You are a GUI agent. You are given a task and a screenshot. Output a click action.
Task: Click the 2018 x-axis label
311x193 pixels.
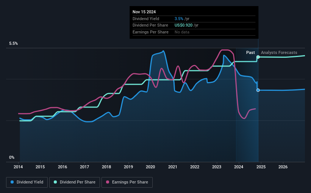pos(106,167)
